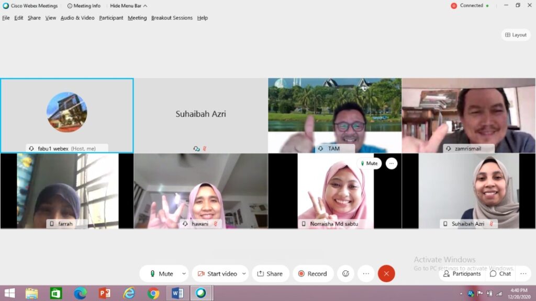Open the panel options ellipsis beside Chat
Screen dimensions: 536x301
pos(523,273)
